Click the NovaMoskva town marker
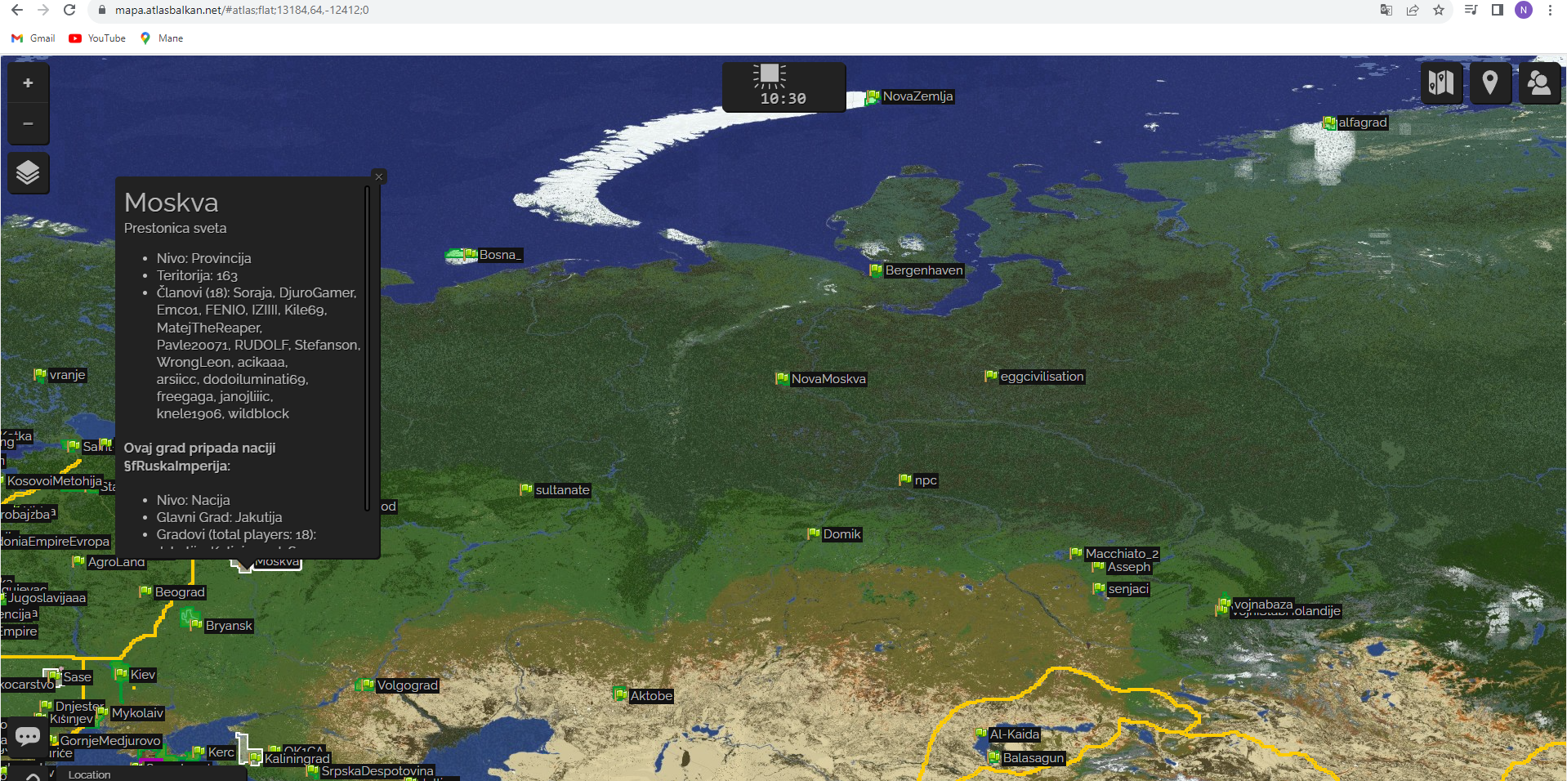The image size is (1567, 781). (x=782, y=378)
